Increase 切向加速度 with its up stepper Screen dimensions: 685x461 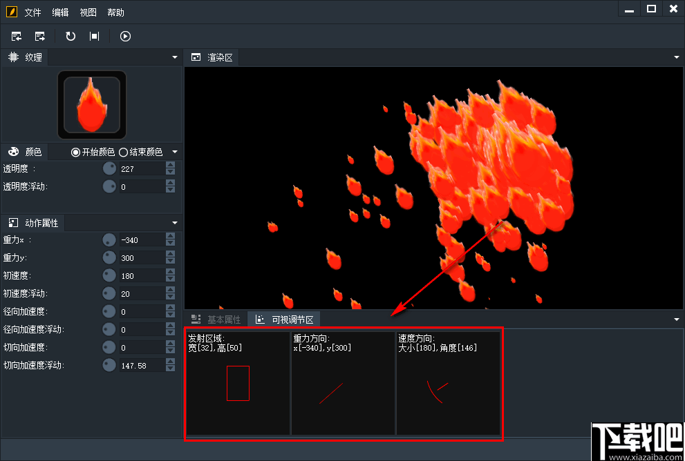click(x=170, y=343)
